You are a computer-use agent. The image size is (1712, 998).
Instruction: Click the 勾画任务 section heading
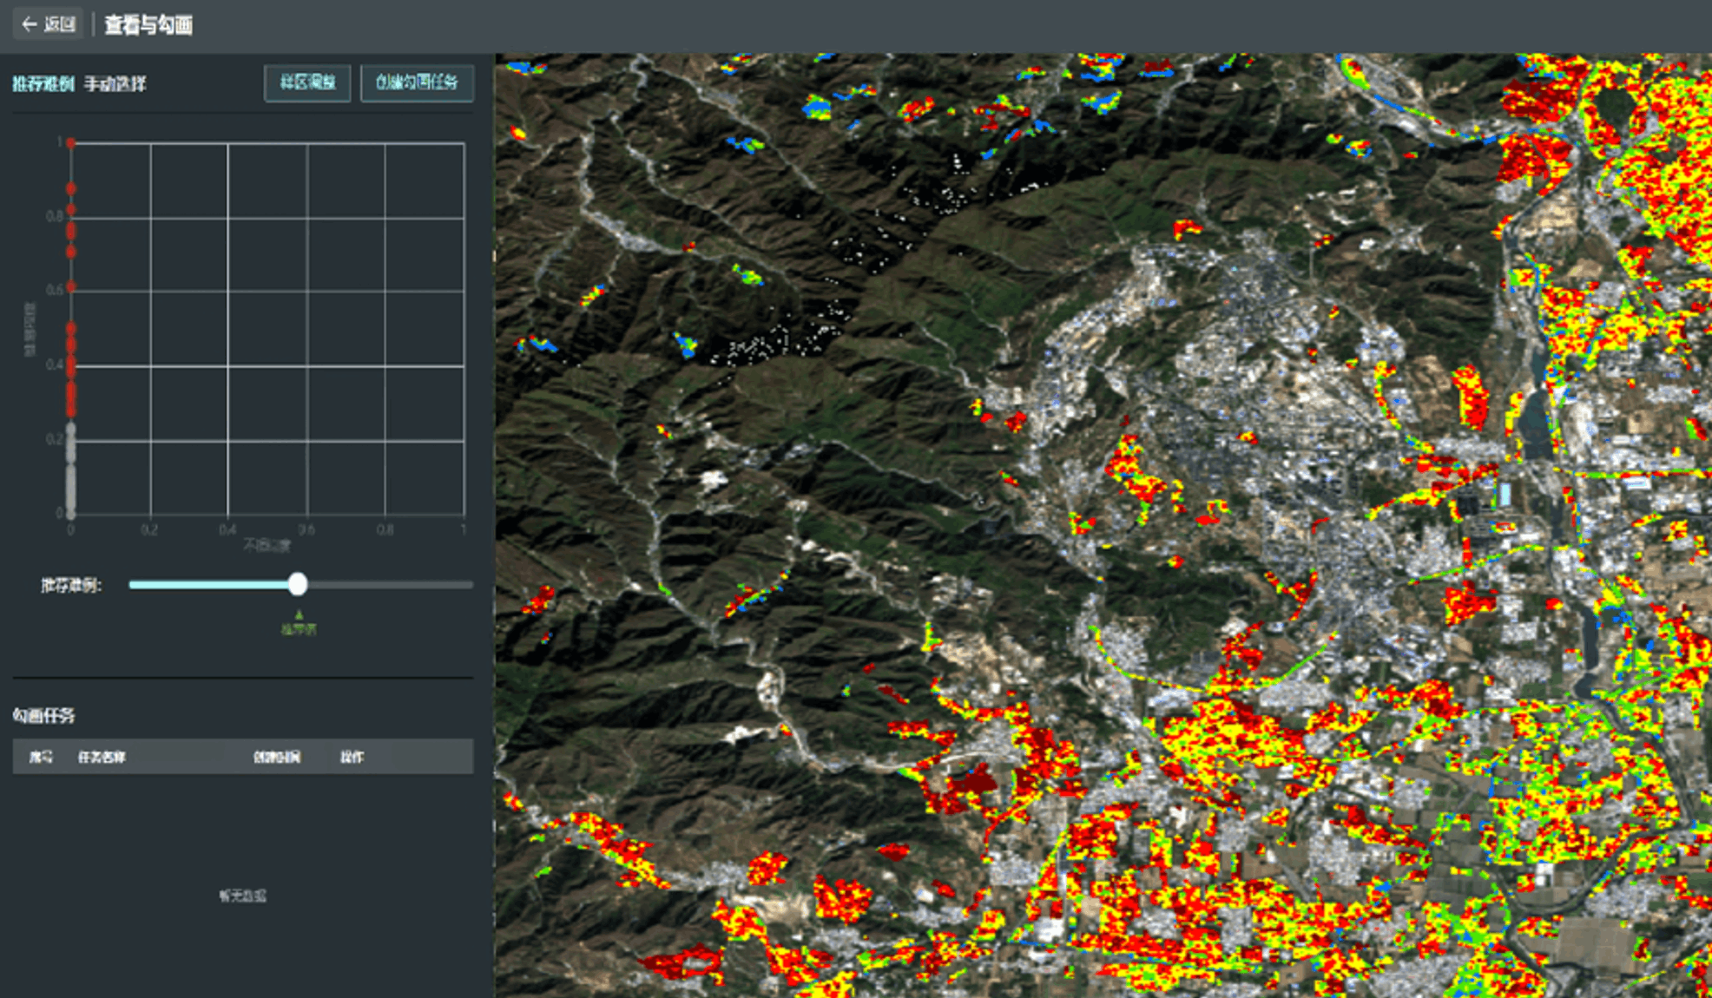43,715
